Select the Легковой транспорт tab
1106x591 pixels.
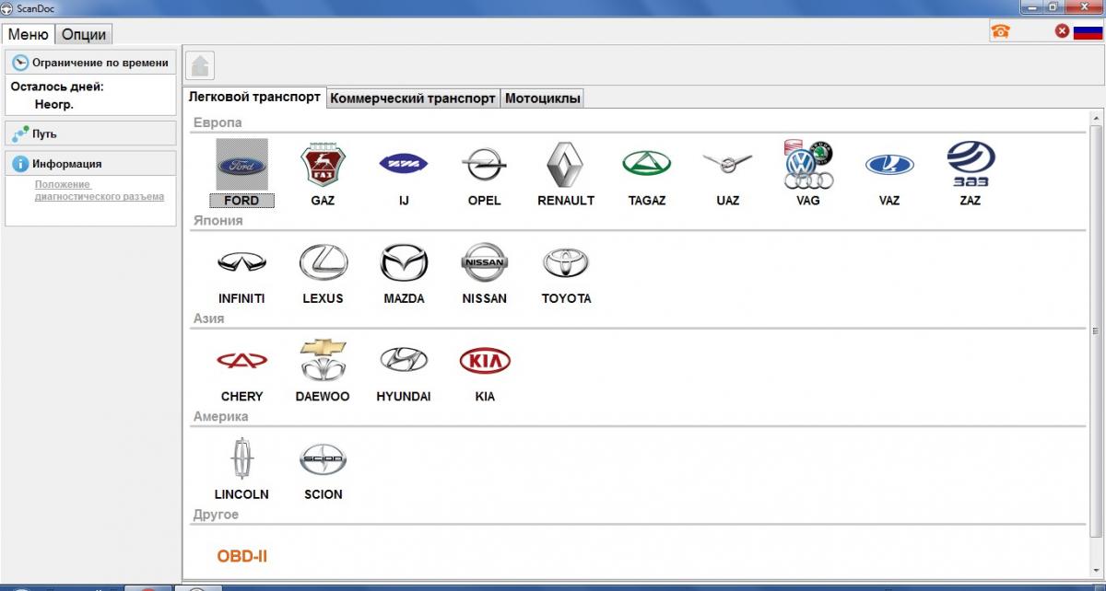[x=254, y=97]
